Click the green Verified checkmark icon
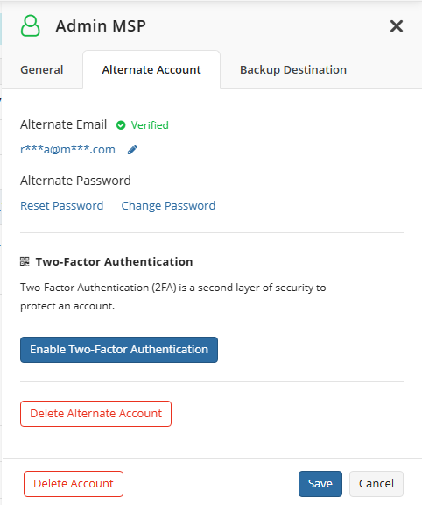Image resolution: width=422 pixels, height=505 pixels. [x=121, y=125]
